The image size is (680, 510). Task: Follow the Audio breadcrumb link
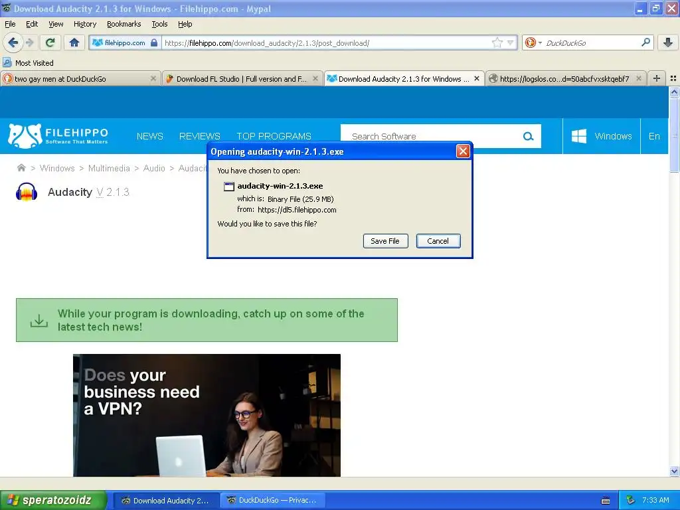pyautogui.click(x=154, y=168)
